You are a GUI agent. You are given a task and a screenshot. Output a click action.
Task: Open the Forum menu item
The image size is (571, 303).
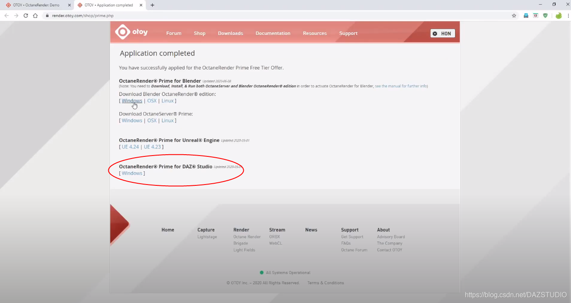pyautogui.click(x=174, y=33)
